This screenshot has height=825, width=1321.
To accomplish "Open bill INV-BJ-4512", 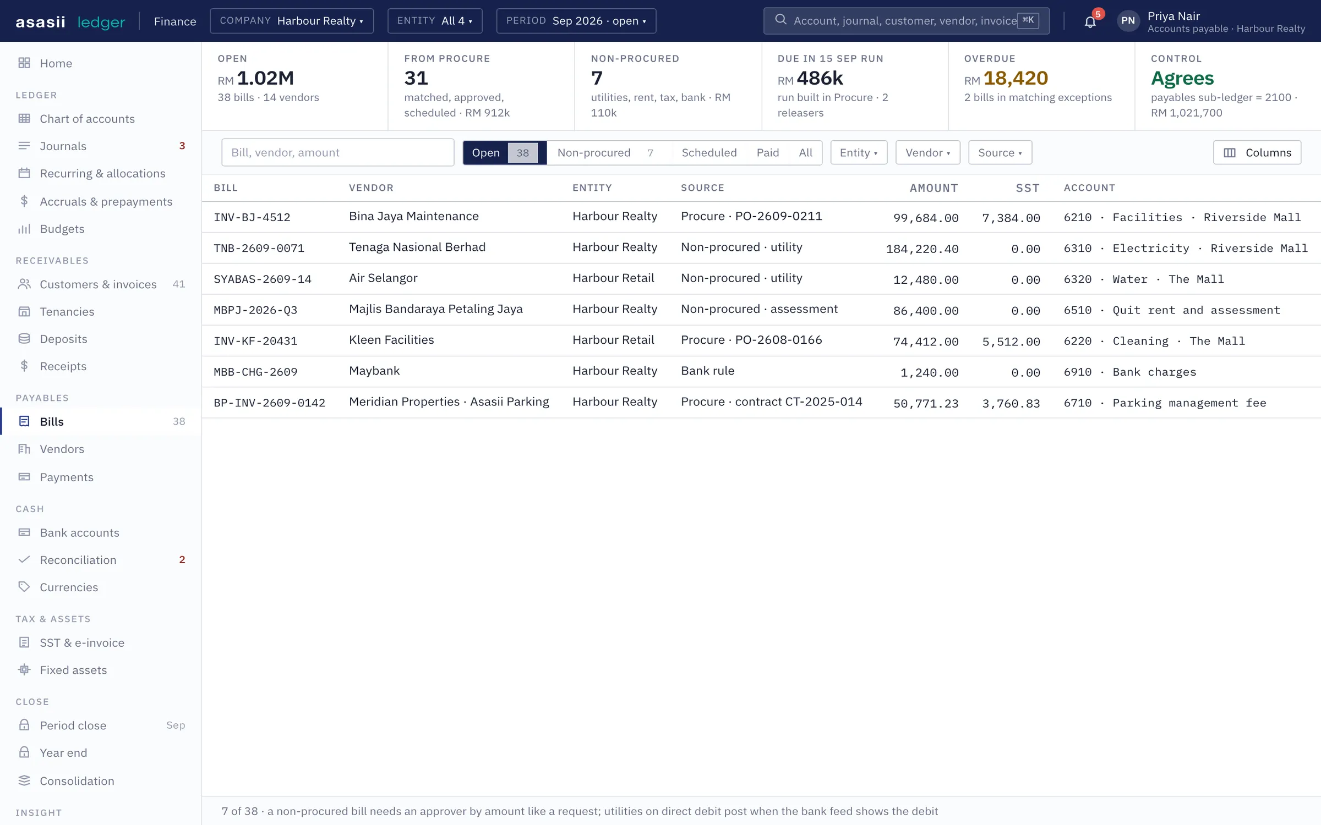I will click(252, 217).
